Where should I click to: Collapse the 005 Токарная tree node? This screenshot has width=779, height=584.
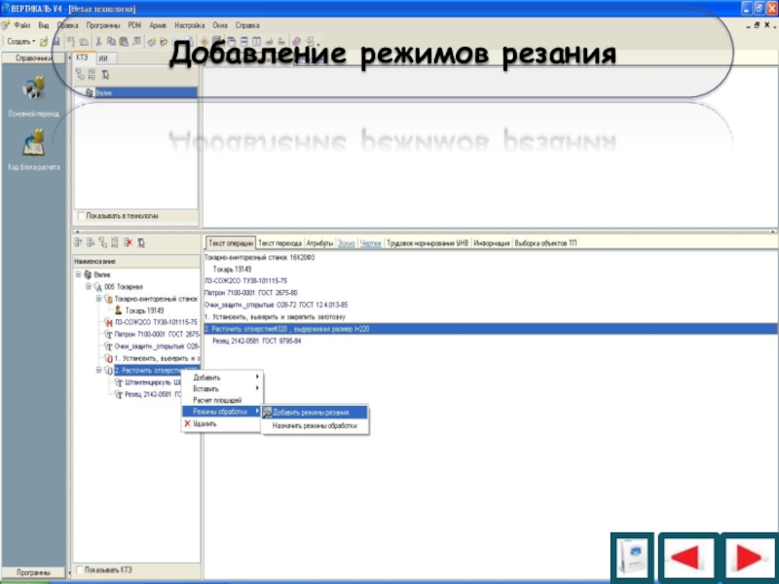(x=88, y=287)
